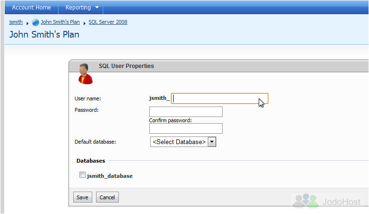Click the JodoHost logo watermark
Screen dimensions: 369x214
click(x=327, y=201)
